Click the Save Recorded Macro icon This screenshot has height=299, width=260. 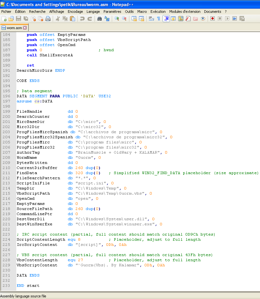(242, 19)
